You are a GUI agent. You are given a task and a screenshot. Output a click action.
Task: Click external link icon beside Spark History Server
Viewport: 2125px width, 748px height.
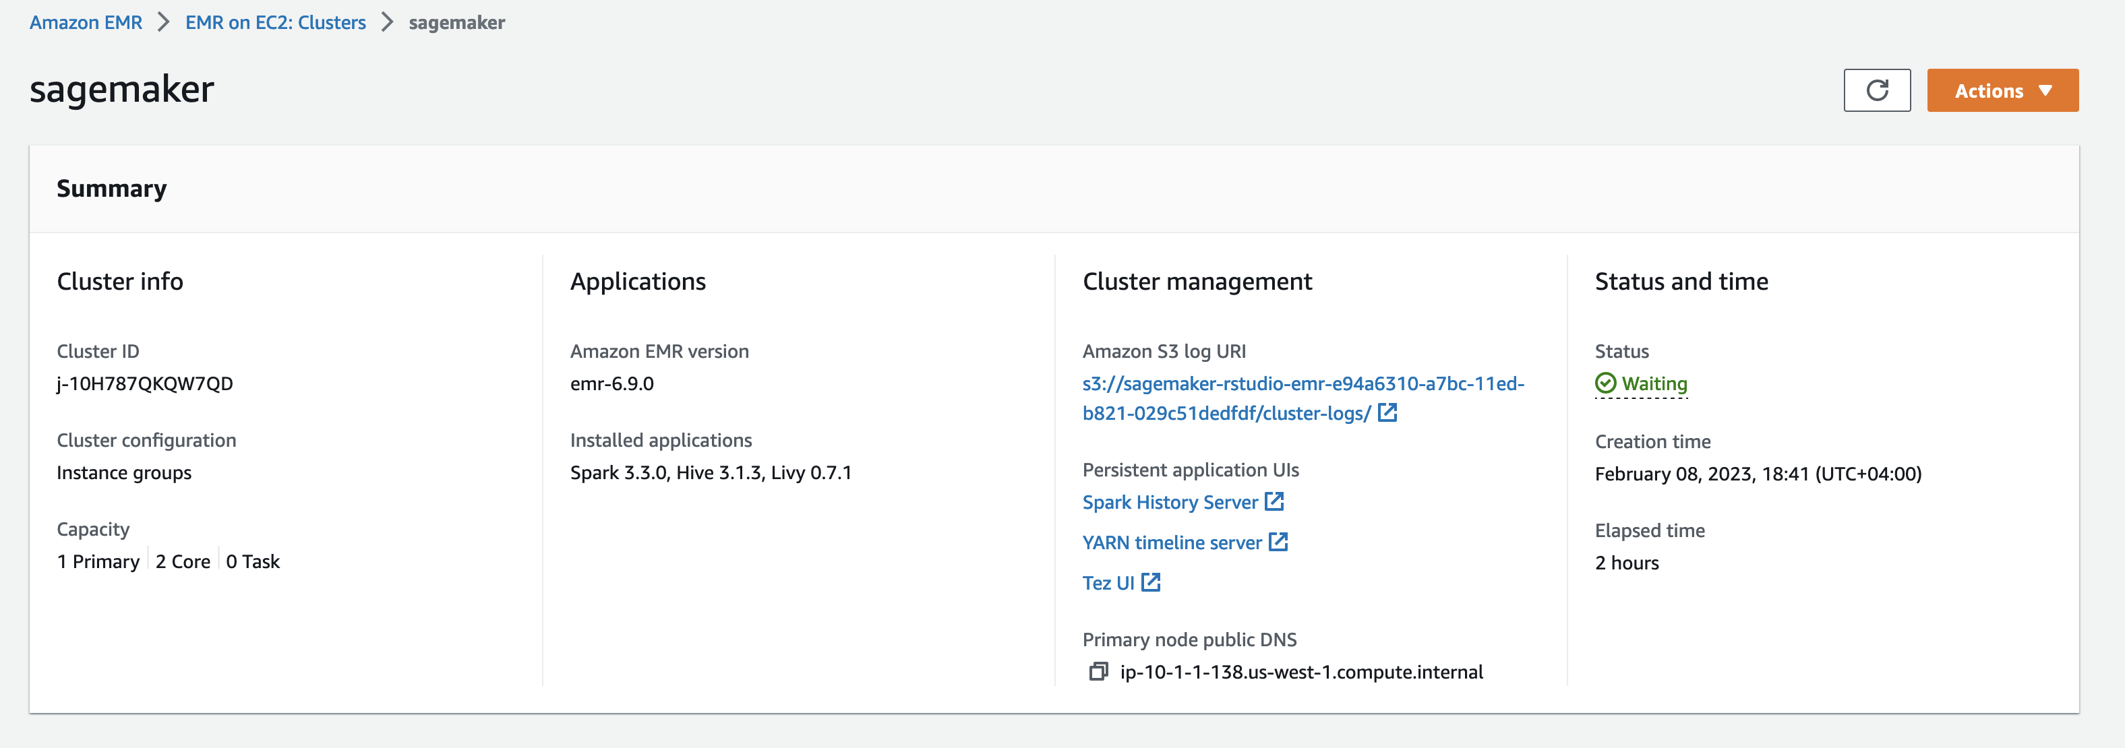point(1274,501)
